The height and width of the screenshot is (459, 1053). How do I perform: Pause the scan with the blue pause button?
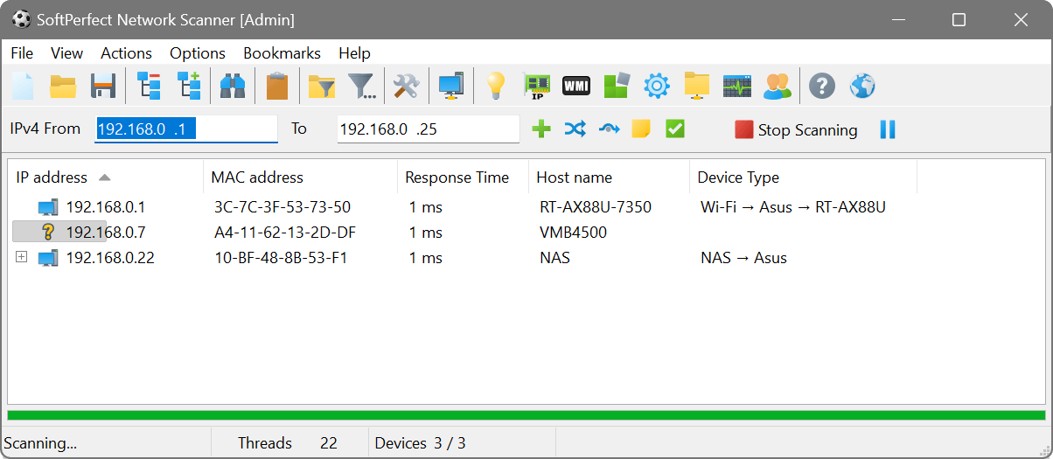tap(888, 129)
